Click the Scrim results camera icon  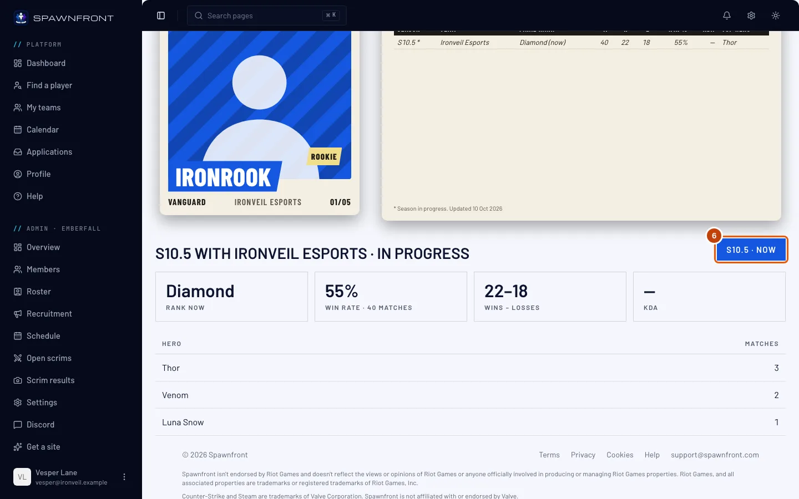coord(18,380)
